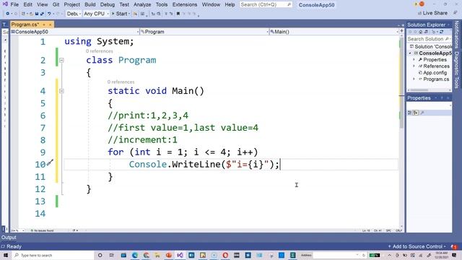This screenshot has height=260, width=462.
Task: Click the Open File toolbar icon
Action: 31,14
